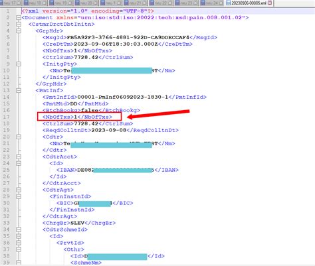
Task: Collapse the Cdtr fold marker
Action: [x=19, y=137]
